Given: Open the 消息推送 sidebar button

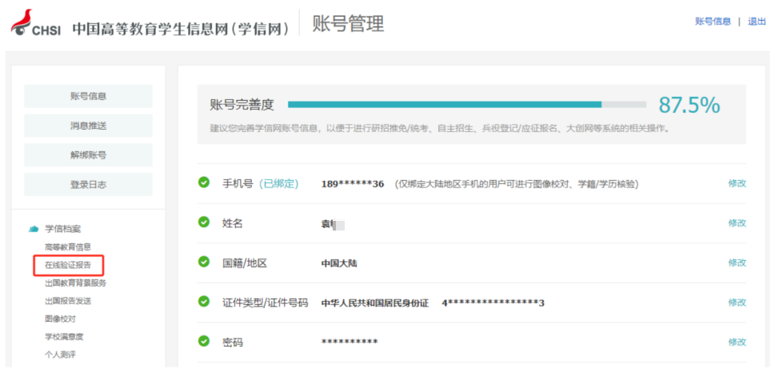Looking at the screenshot, I should click(89, 126).
